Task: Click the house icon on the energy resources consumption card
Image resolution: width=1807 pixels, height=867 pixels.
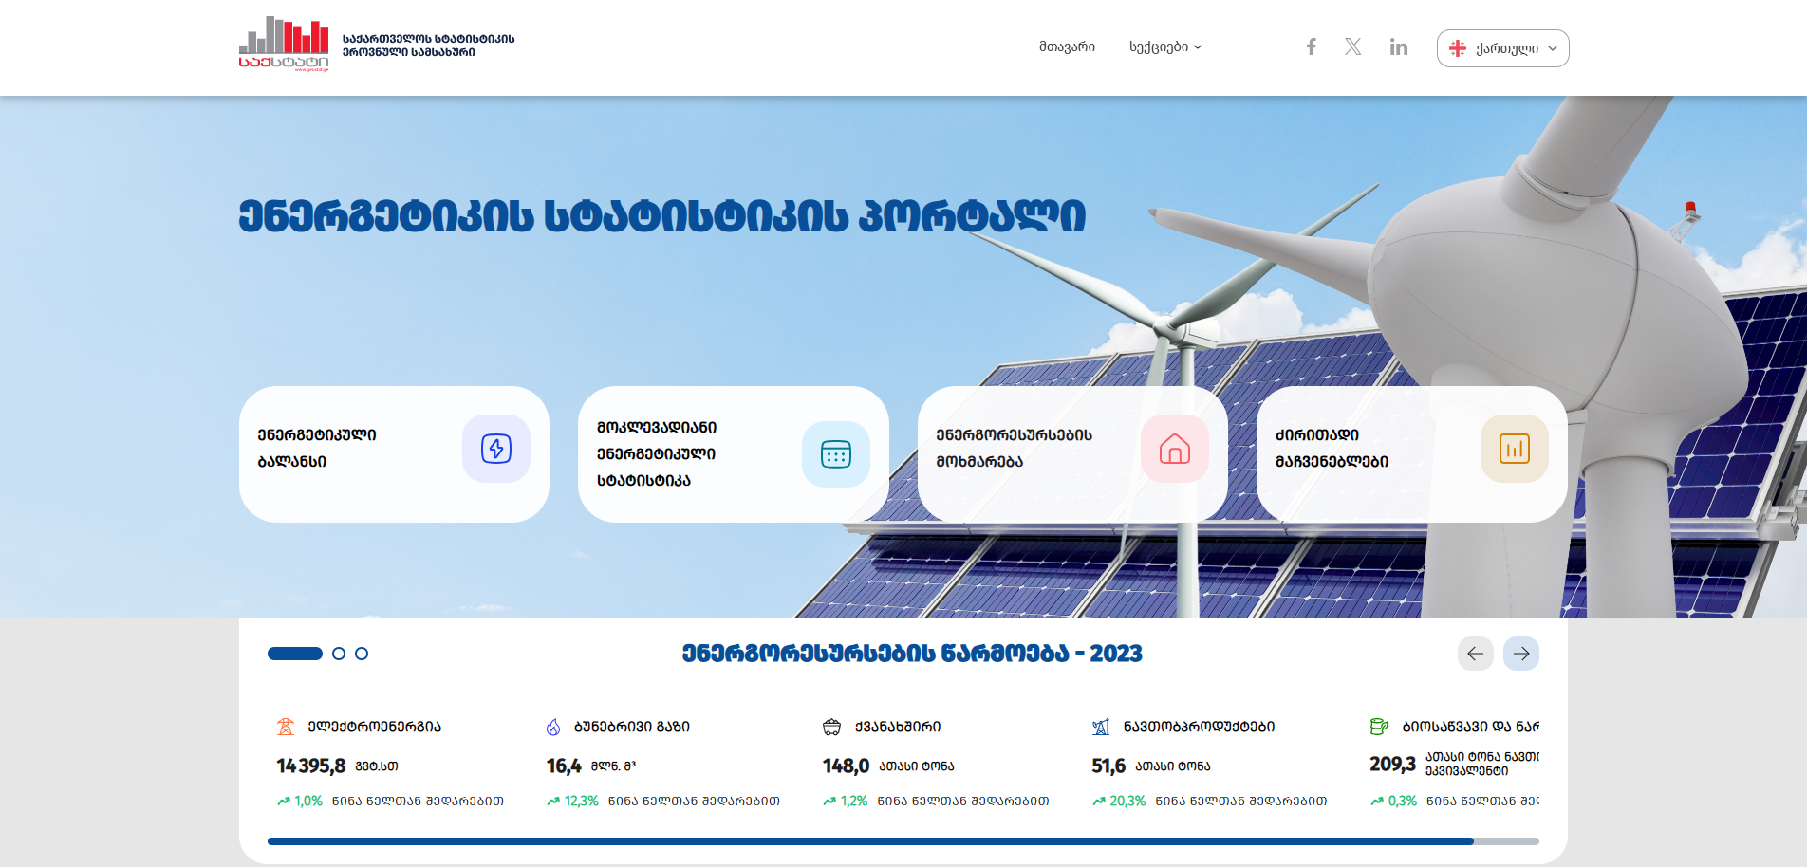Action: tap(1176, 449)
